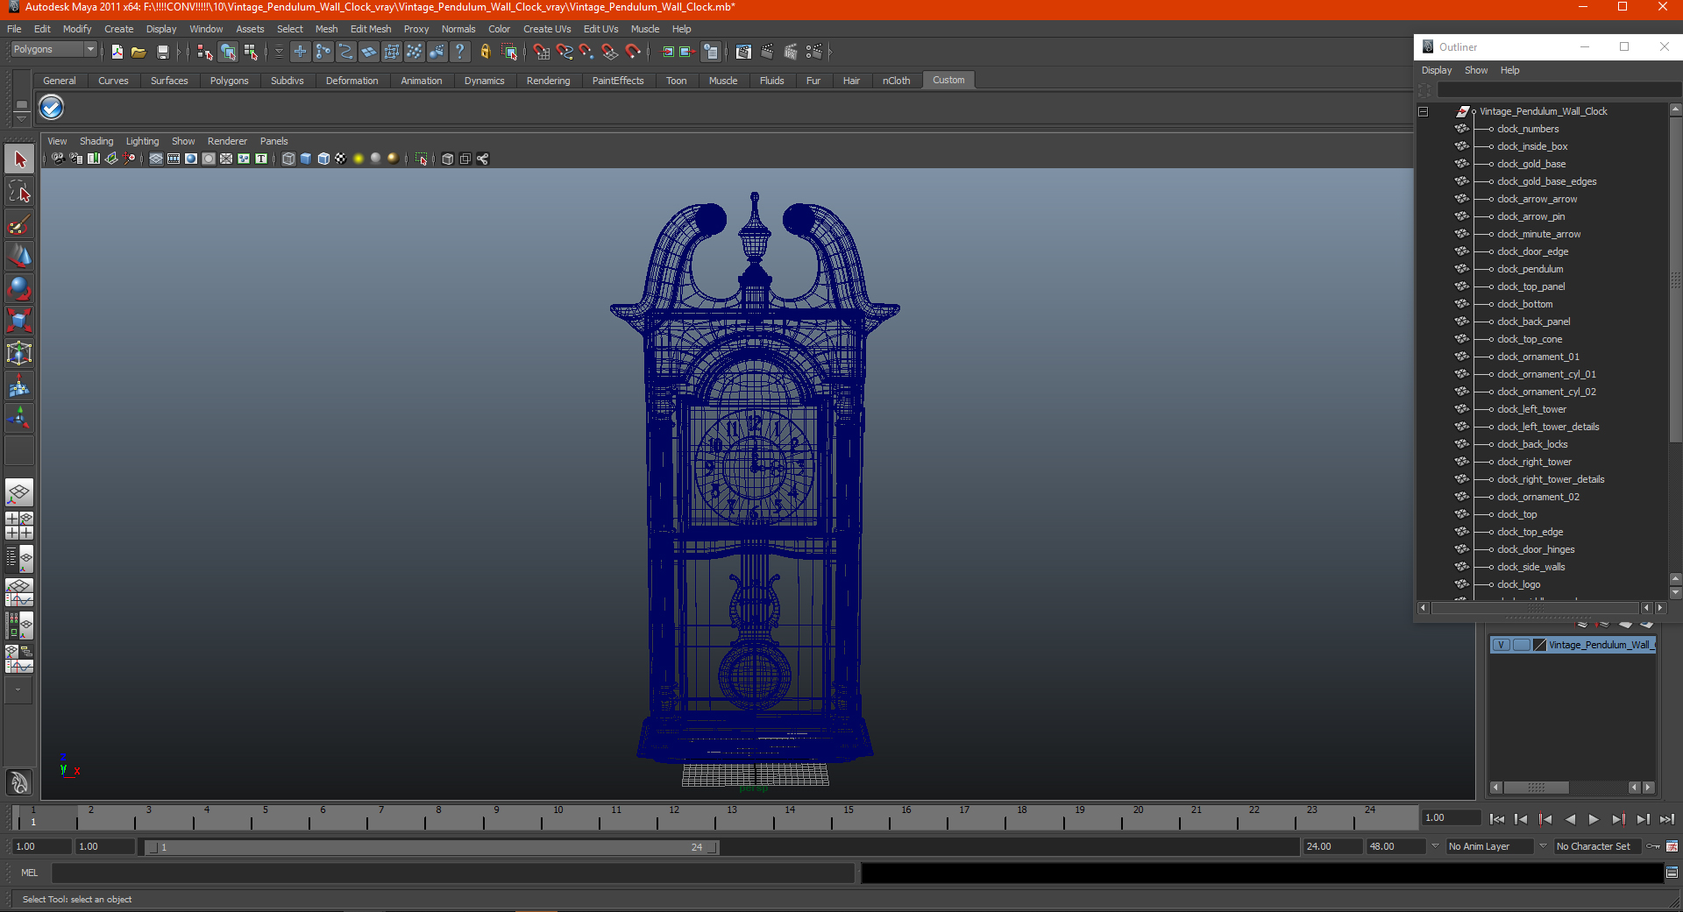Choose the Paint Selection tool
Viewport: 1683px width, 912px height.
point(19,224)
